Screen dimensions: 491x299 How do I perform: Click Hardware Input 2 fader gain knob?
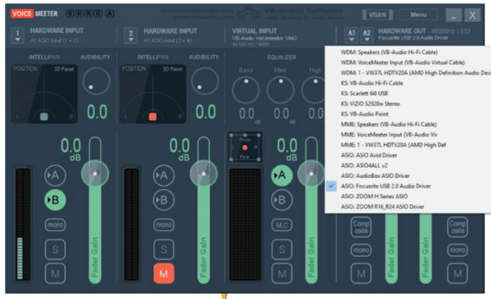(x=204, y=173)
